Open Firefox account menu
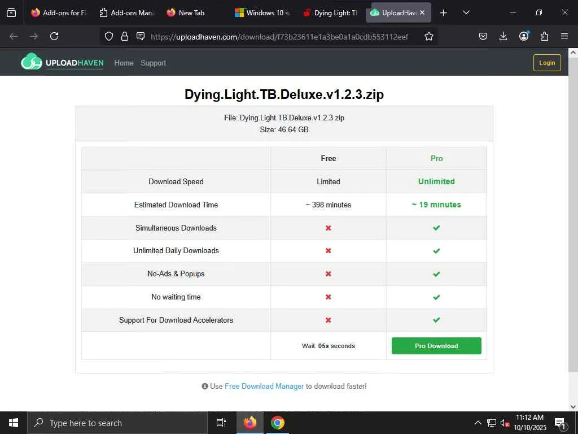Image resolution: width=578 pixels, height=434 pixels. 524,36
